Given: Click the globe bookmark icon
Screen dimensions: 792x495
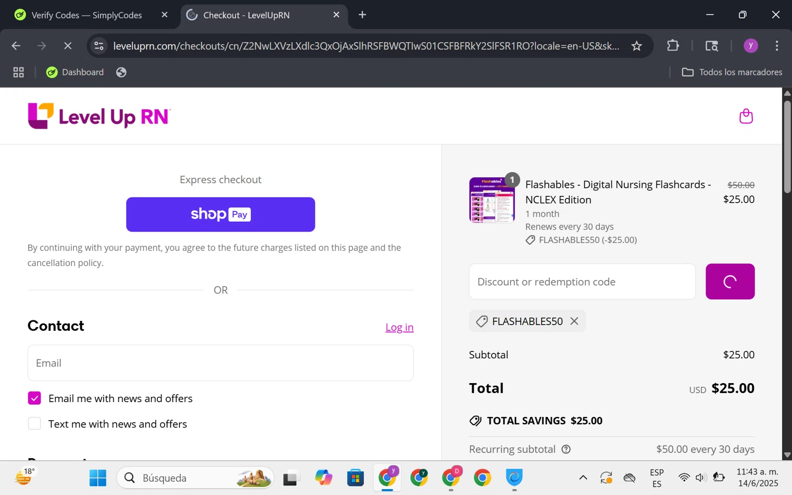Looking at the screenshot, I should [x=121, y=72].
